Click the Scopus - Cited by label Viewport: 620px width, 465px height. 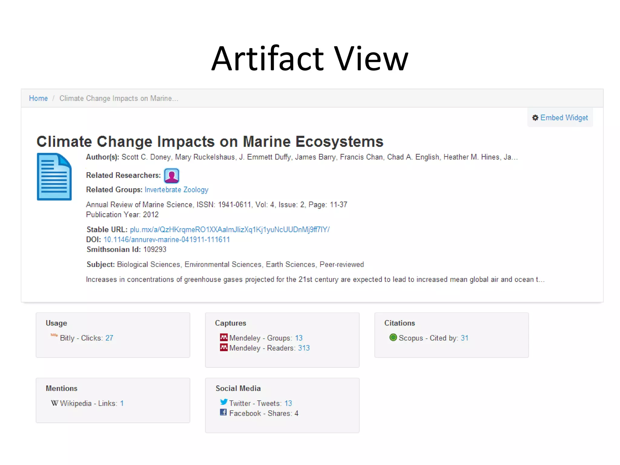[x=429, y=338]
